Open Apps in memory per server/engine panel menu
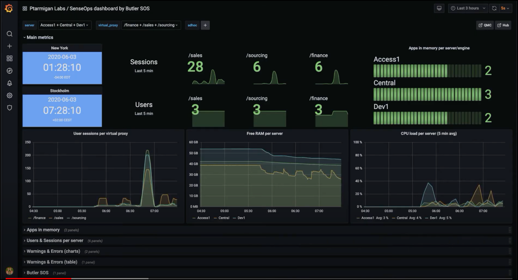 pos(439,48)
